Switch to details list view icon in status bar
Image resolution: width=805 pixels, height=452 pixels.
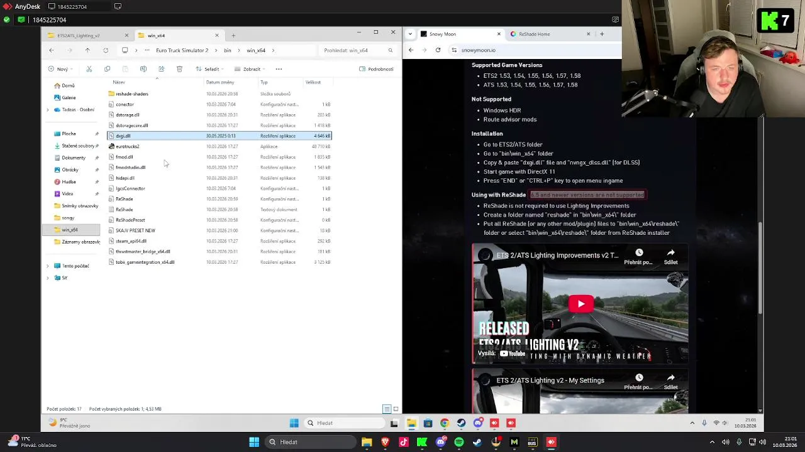[x=387, y=409]
